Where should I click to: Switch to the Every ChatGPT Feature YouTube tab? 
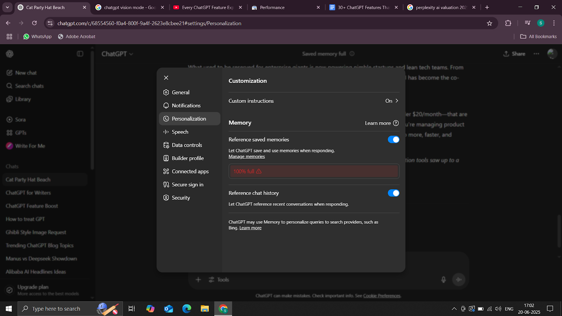pyautogui.click(x=208, y=7)
